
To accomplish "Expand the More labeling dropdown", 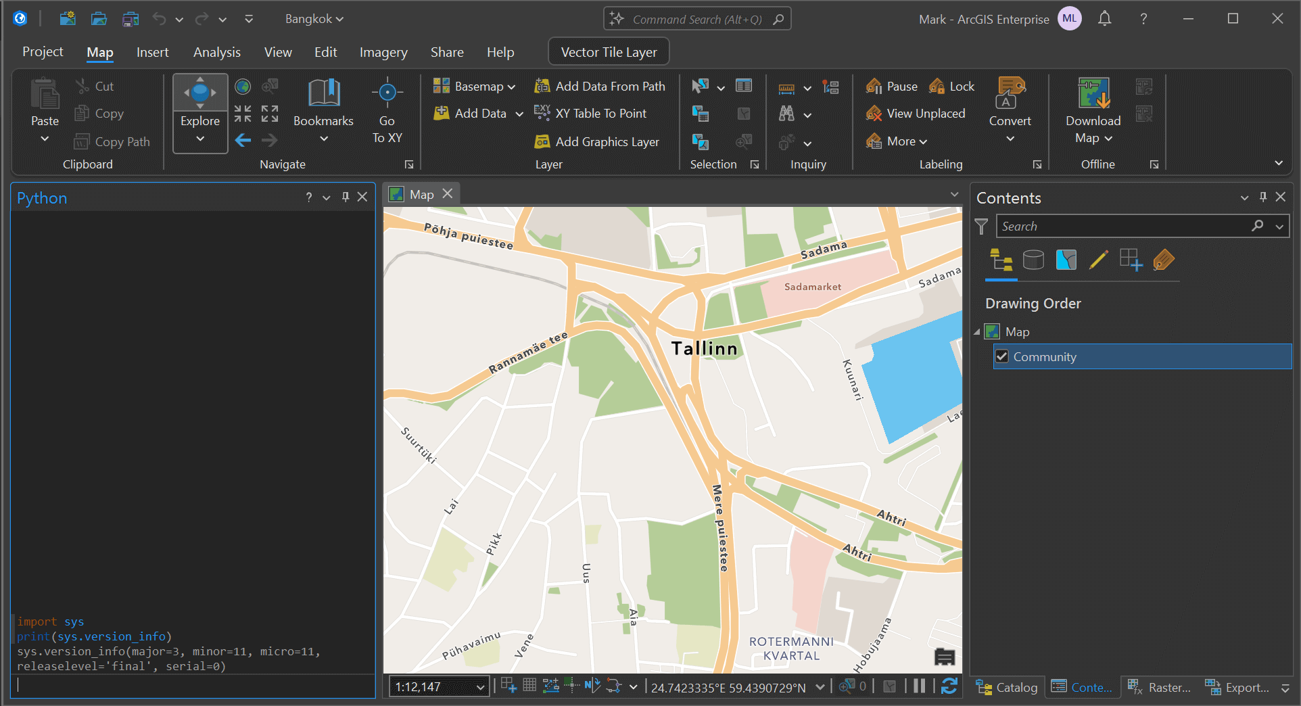I will pos(897,141).
